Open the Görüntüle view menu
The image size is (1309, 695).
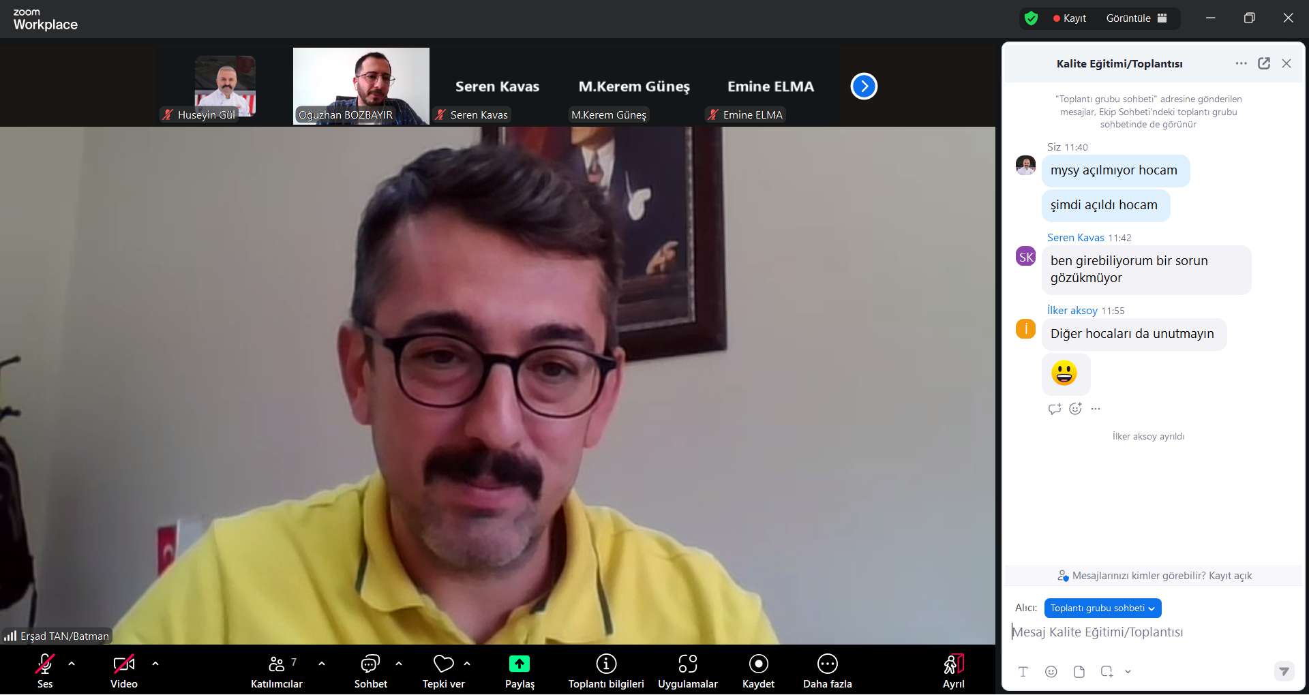[x=1136, y=18]
